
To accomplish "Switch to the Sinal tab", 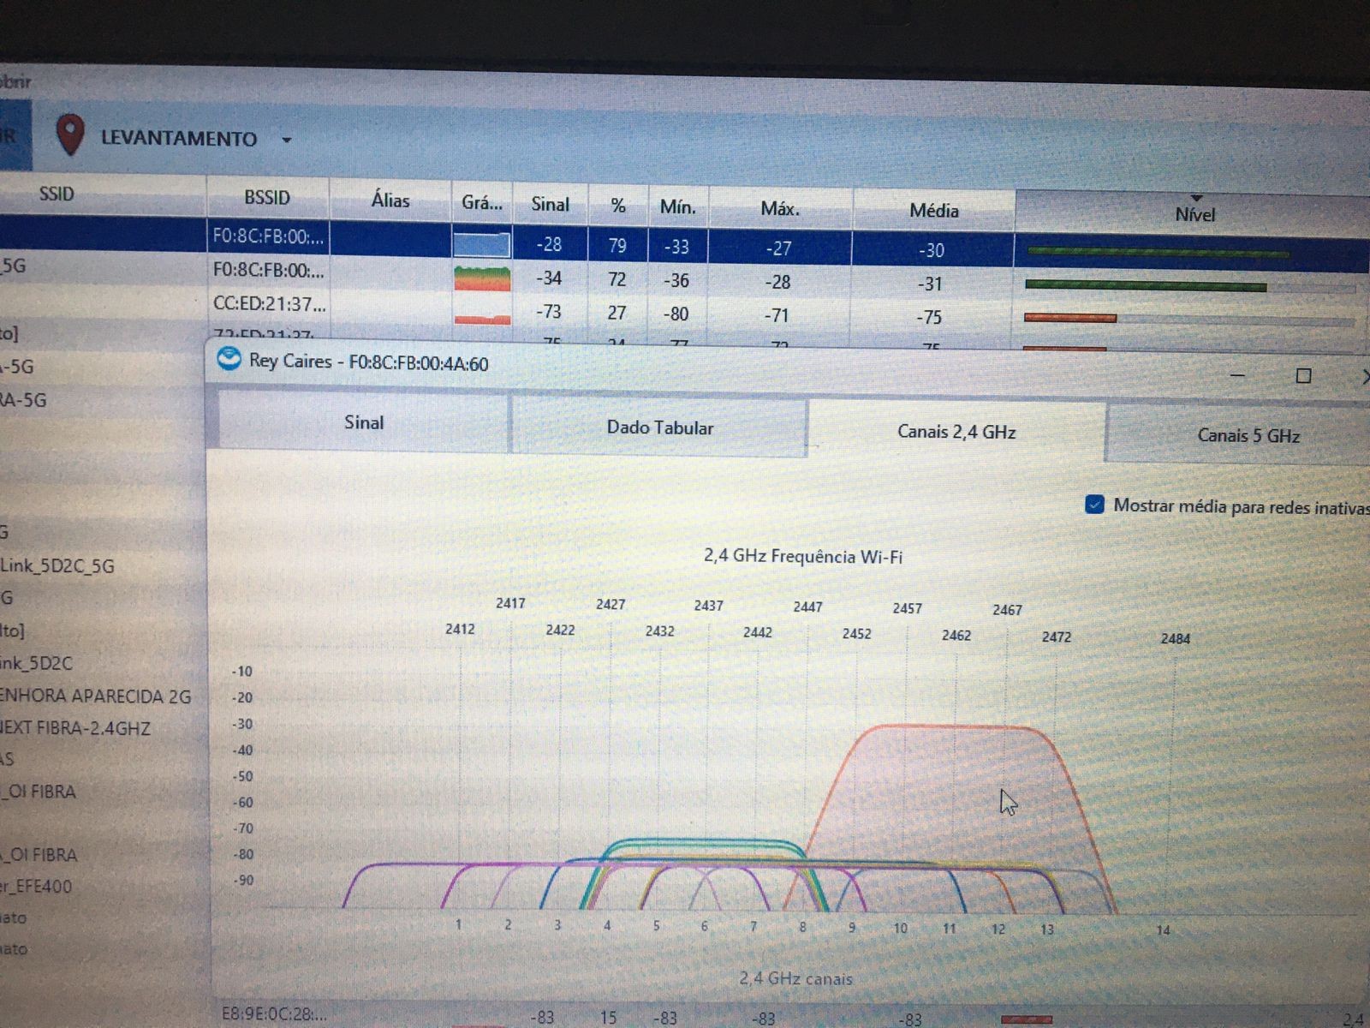I will coord(364,422).
